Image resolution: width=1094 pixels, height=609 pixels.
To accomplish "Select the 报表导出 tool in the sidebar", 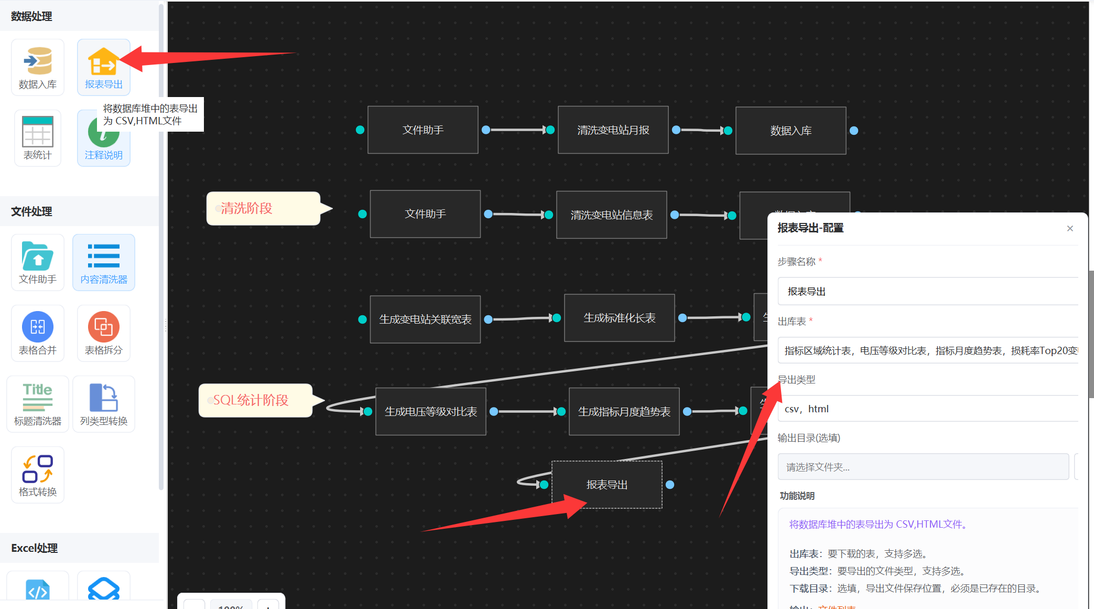I will [x=104, y=67].
